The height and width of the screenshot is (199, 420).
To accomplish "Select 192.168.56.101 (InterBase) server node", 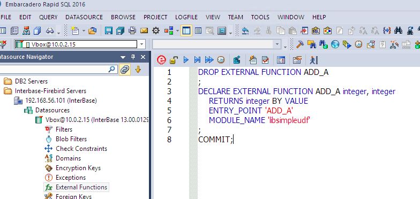I will click(x=61, y=101).
